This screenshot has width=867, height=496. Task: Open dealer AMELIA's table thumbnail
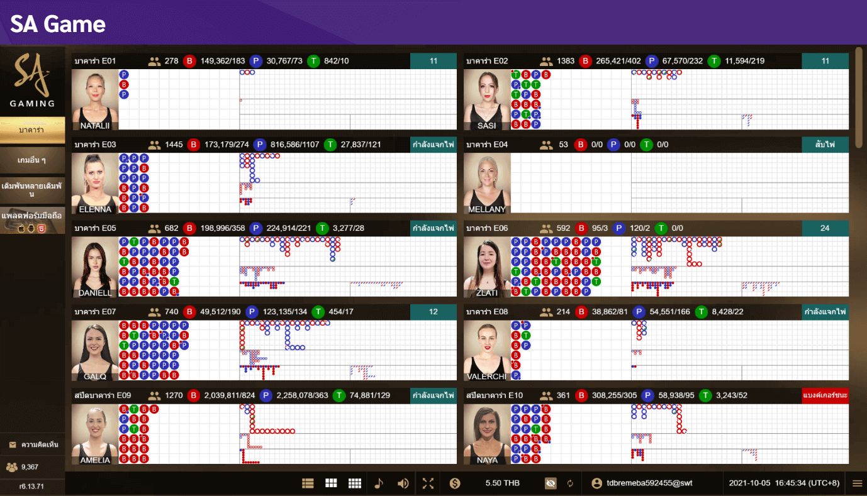click(95, 434)
